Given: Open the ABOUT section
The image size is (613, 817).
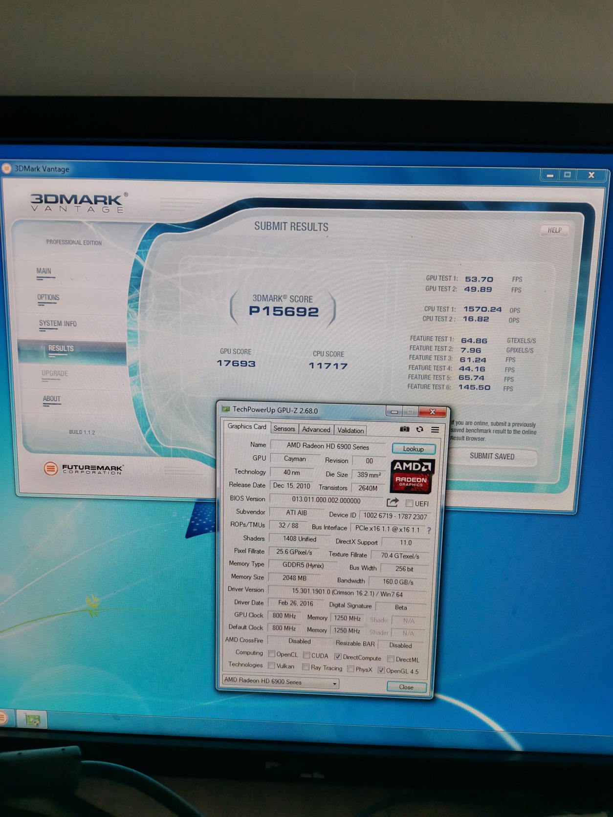Looking at the screenshot, I should (51, 399).
